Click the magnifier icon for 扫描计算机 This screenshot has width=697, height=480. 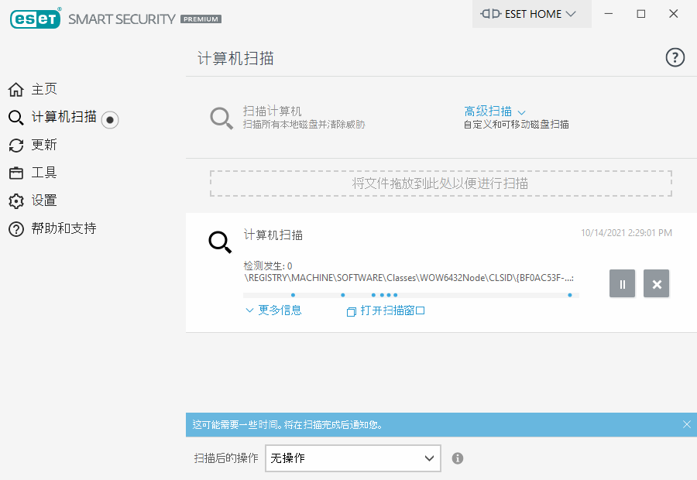pos(221,118)
